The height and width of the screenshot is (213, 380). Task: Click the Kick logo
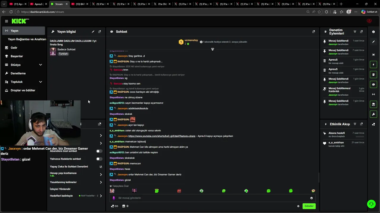[20, 21]
